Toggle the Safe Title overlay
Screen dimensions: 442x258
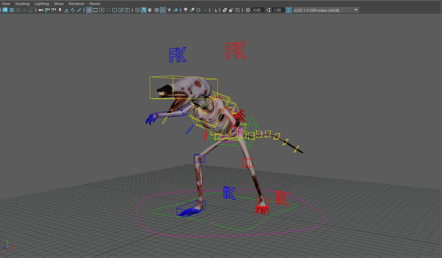pos(127,10)
